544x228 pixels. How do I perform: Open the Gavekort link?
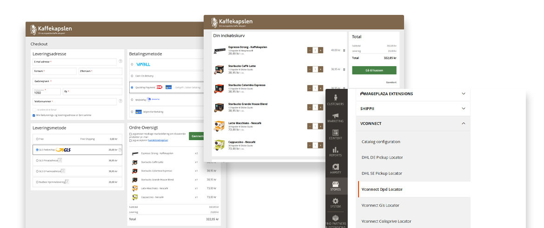(x=391, y=82)
